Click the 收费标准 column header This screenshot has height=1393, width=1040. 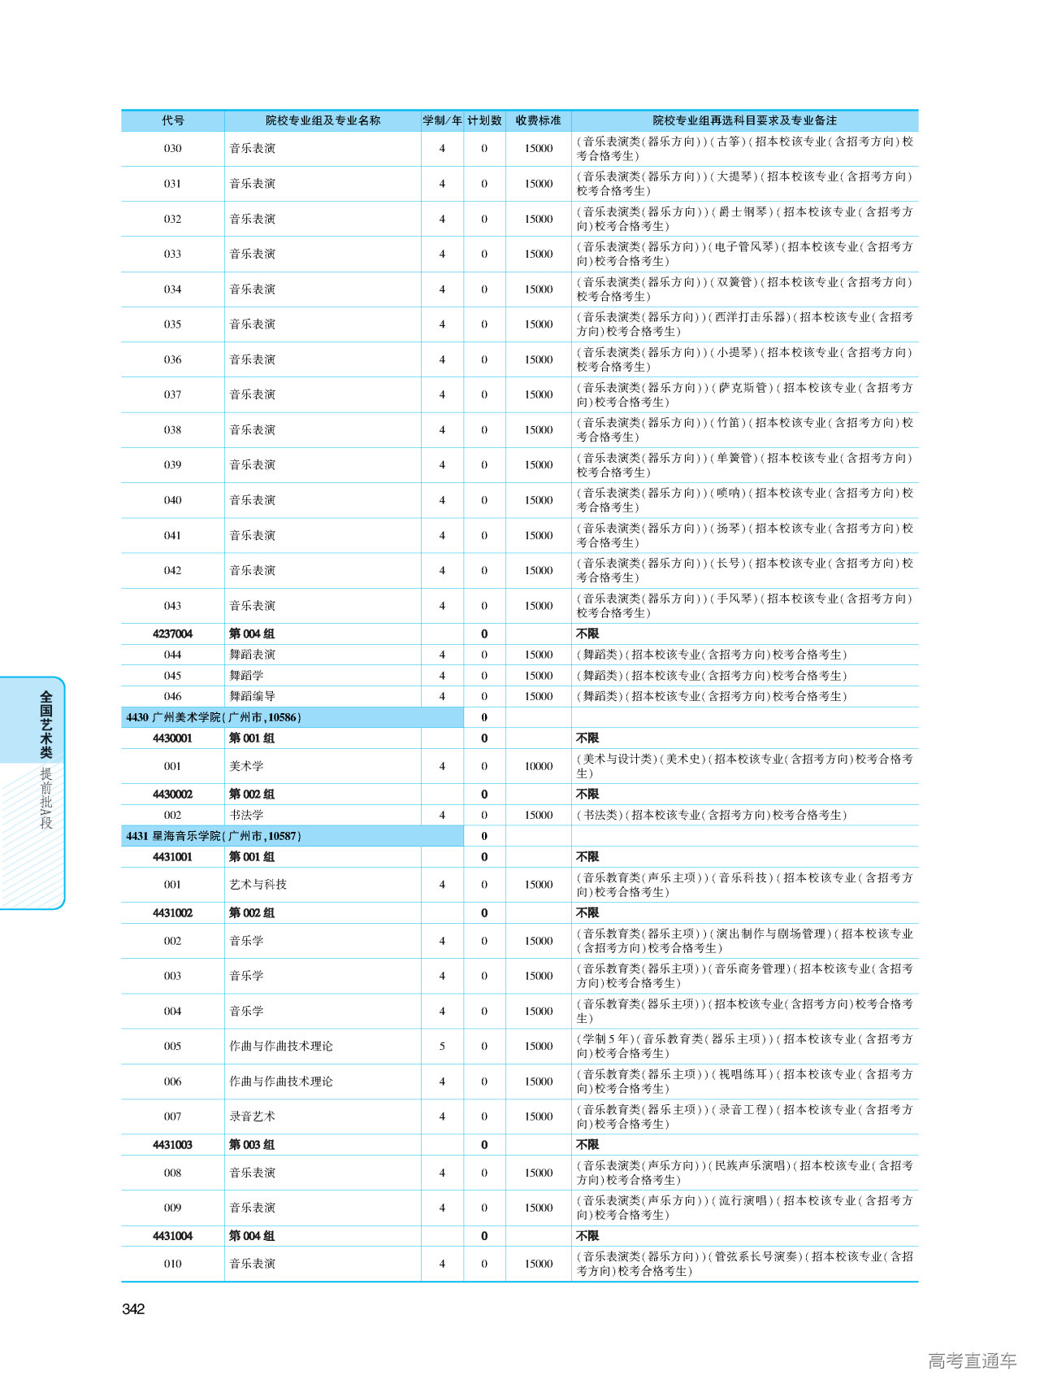[538, 120]
